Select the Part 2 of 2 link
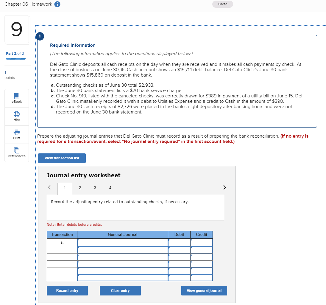The height and width of the screenshot is (305, 326). pos(15,53)
